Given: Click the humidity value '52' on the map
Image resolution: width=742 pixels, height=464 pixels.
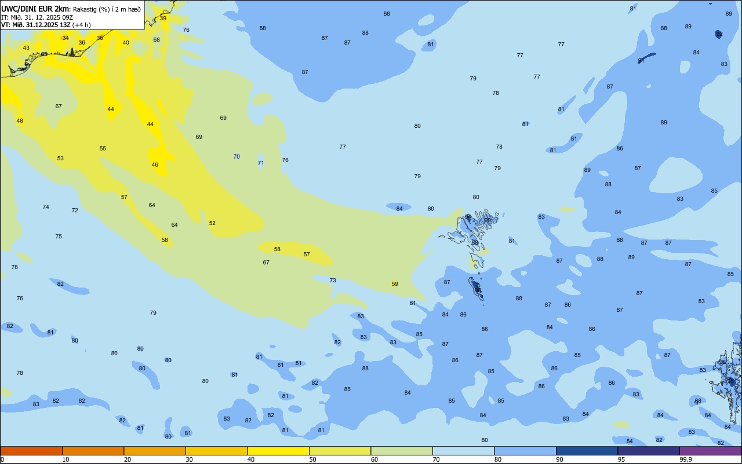Looking at the screenshot, I should [212, 223].
